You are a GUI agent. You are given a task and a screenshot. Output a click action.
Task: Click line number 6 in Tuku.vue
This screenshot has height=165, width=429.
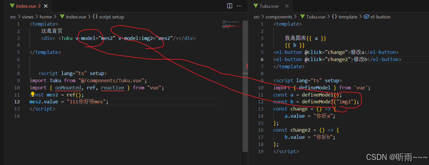click(262, 59)
